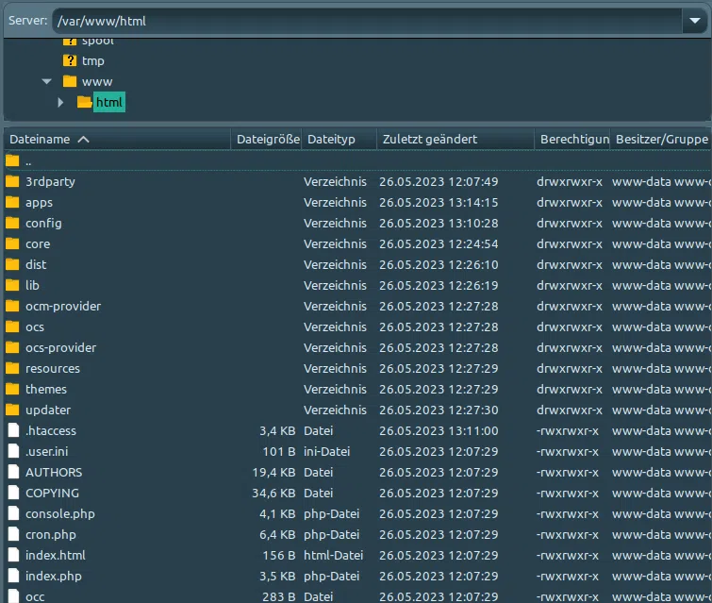Select the index.html file name
This screenshot has width=712, height=603.
click(56, 555)
